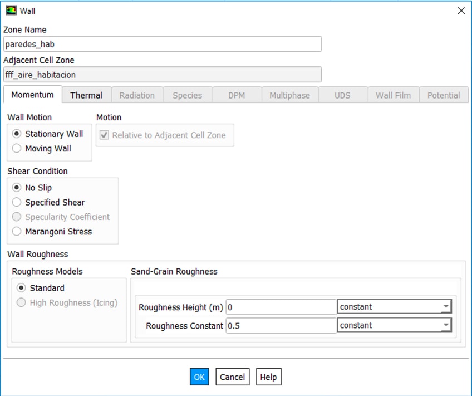Click the Roughness Constant value field

(281, 326)
